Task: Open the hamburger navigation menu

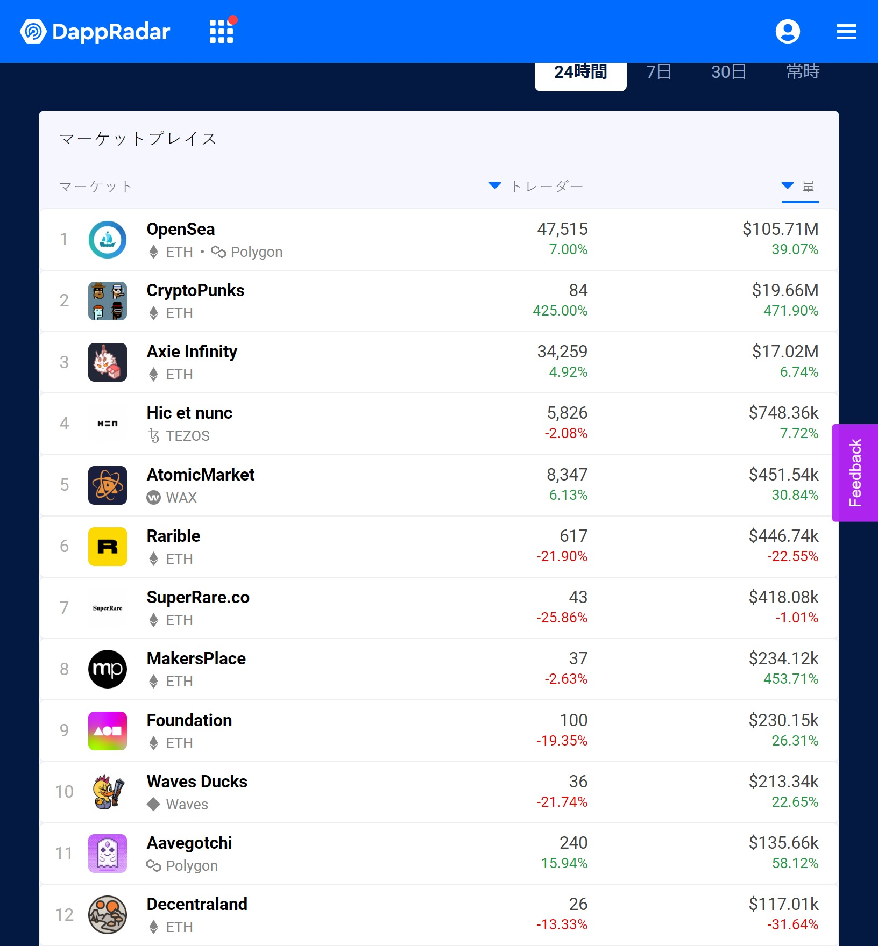Action: click(846, 31)
